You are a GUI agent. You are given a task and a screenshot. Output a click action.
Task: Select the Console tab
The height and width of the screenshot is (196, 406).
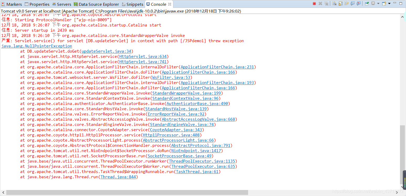click(x=158, y=4)
